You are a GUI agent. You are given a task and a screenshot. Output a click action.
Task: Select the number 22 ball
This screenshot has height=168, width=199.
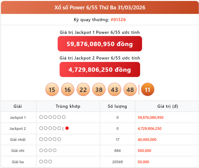83,89
